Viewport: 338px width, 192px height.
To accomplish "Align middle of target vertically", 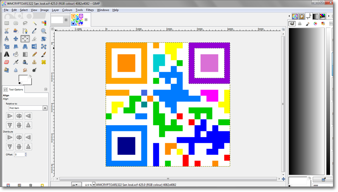I will (x=19, y=125).
